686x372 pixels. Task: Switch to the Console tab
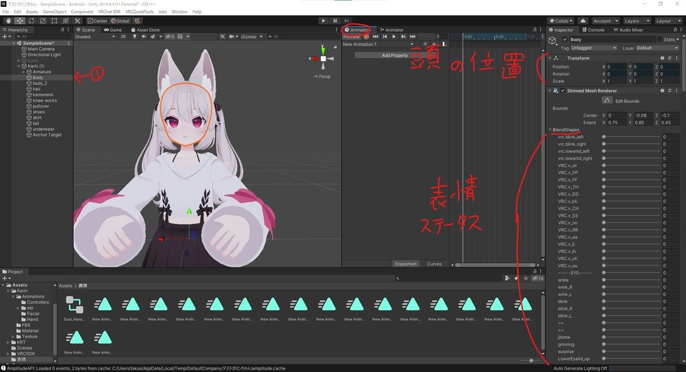point(593,30)
